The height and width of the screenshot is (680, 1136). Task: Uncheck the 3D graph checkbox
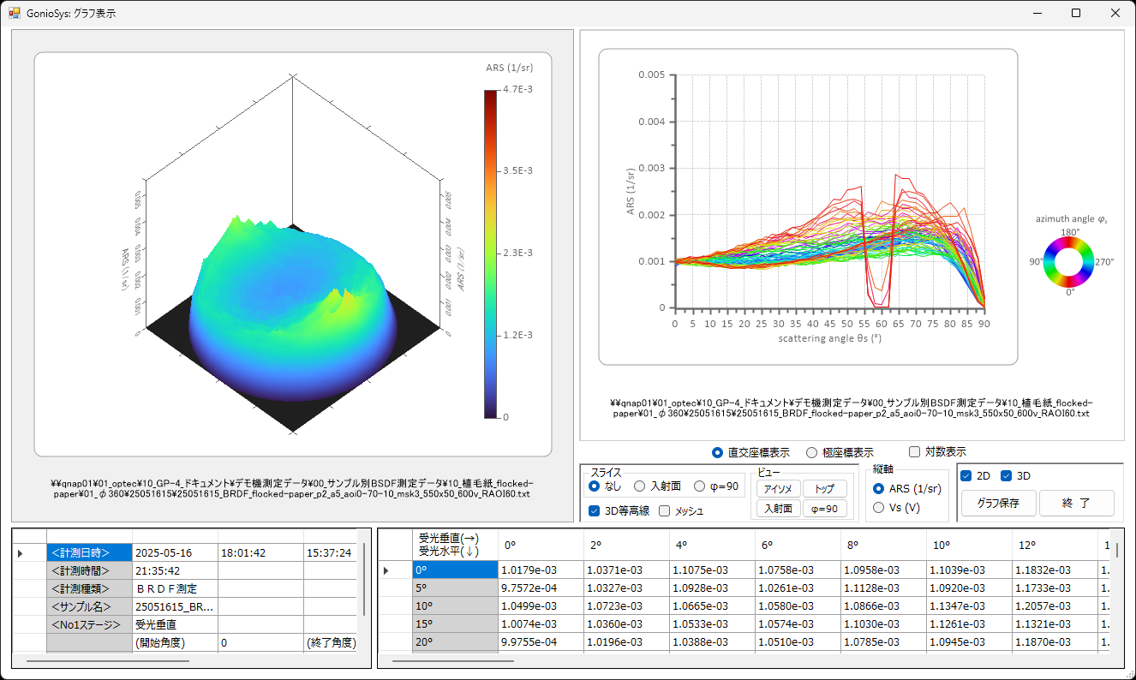(x=1007, y=476)
